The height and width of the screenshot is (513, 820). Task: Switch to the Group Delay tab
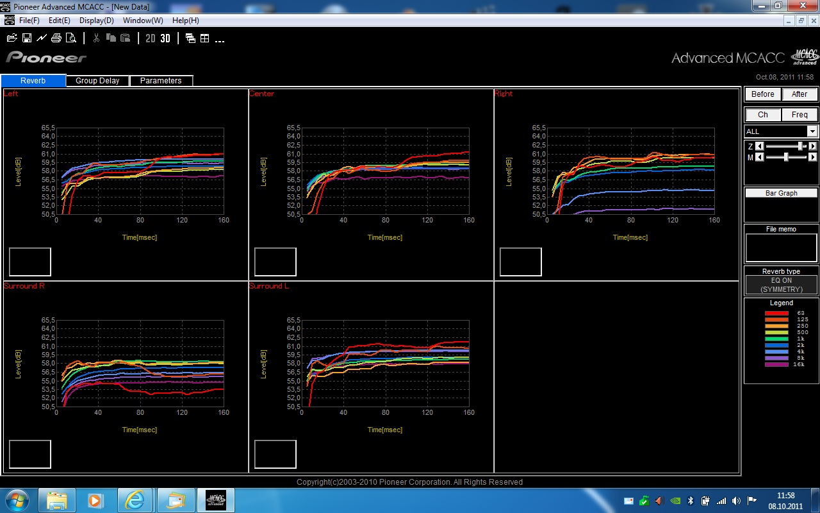click(x=97, y=81)
